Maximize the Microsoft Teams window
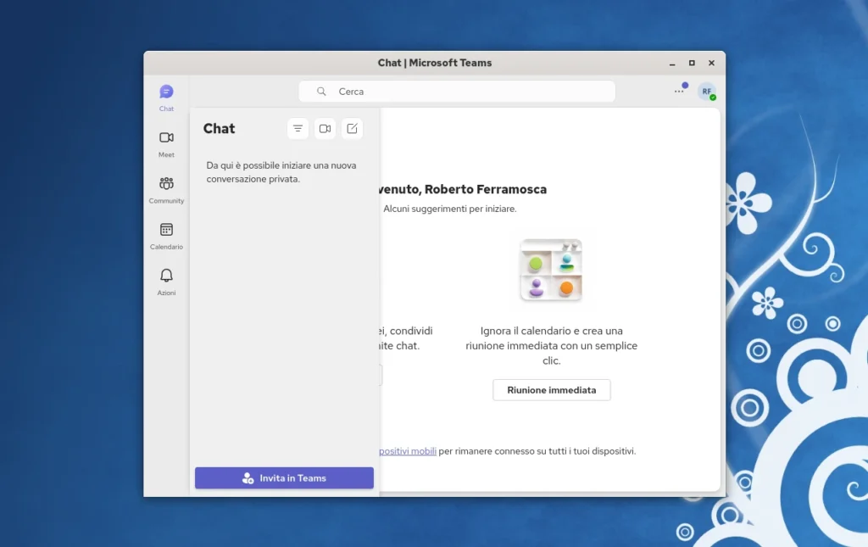Screen dimensions: 868x547 (x=691, y=63)
